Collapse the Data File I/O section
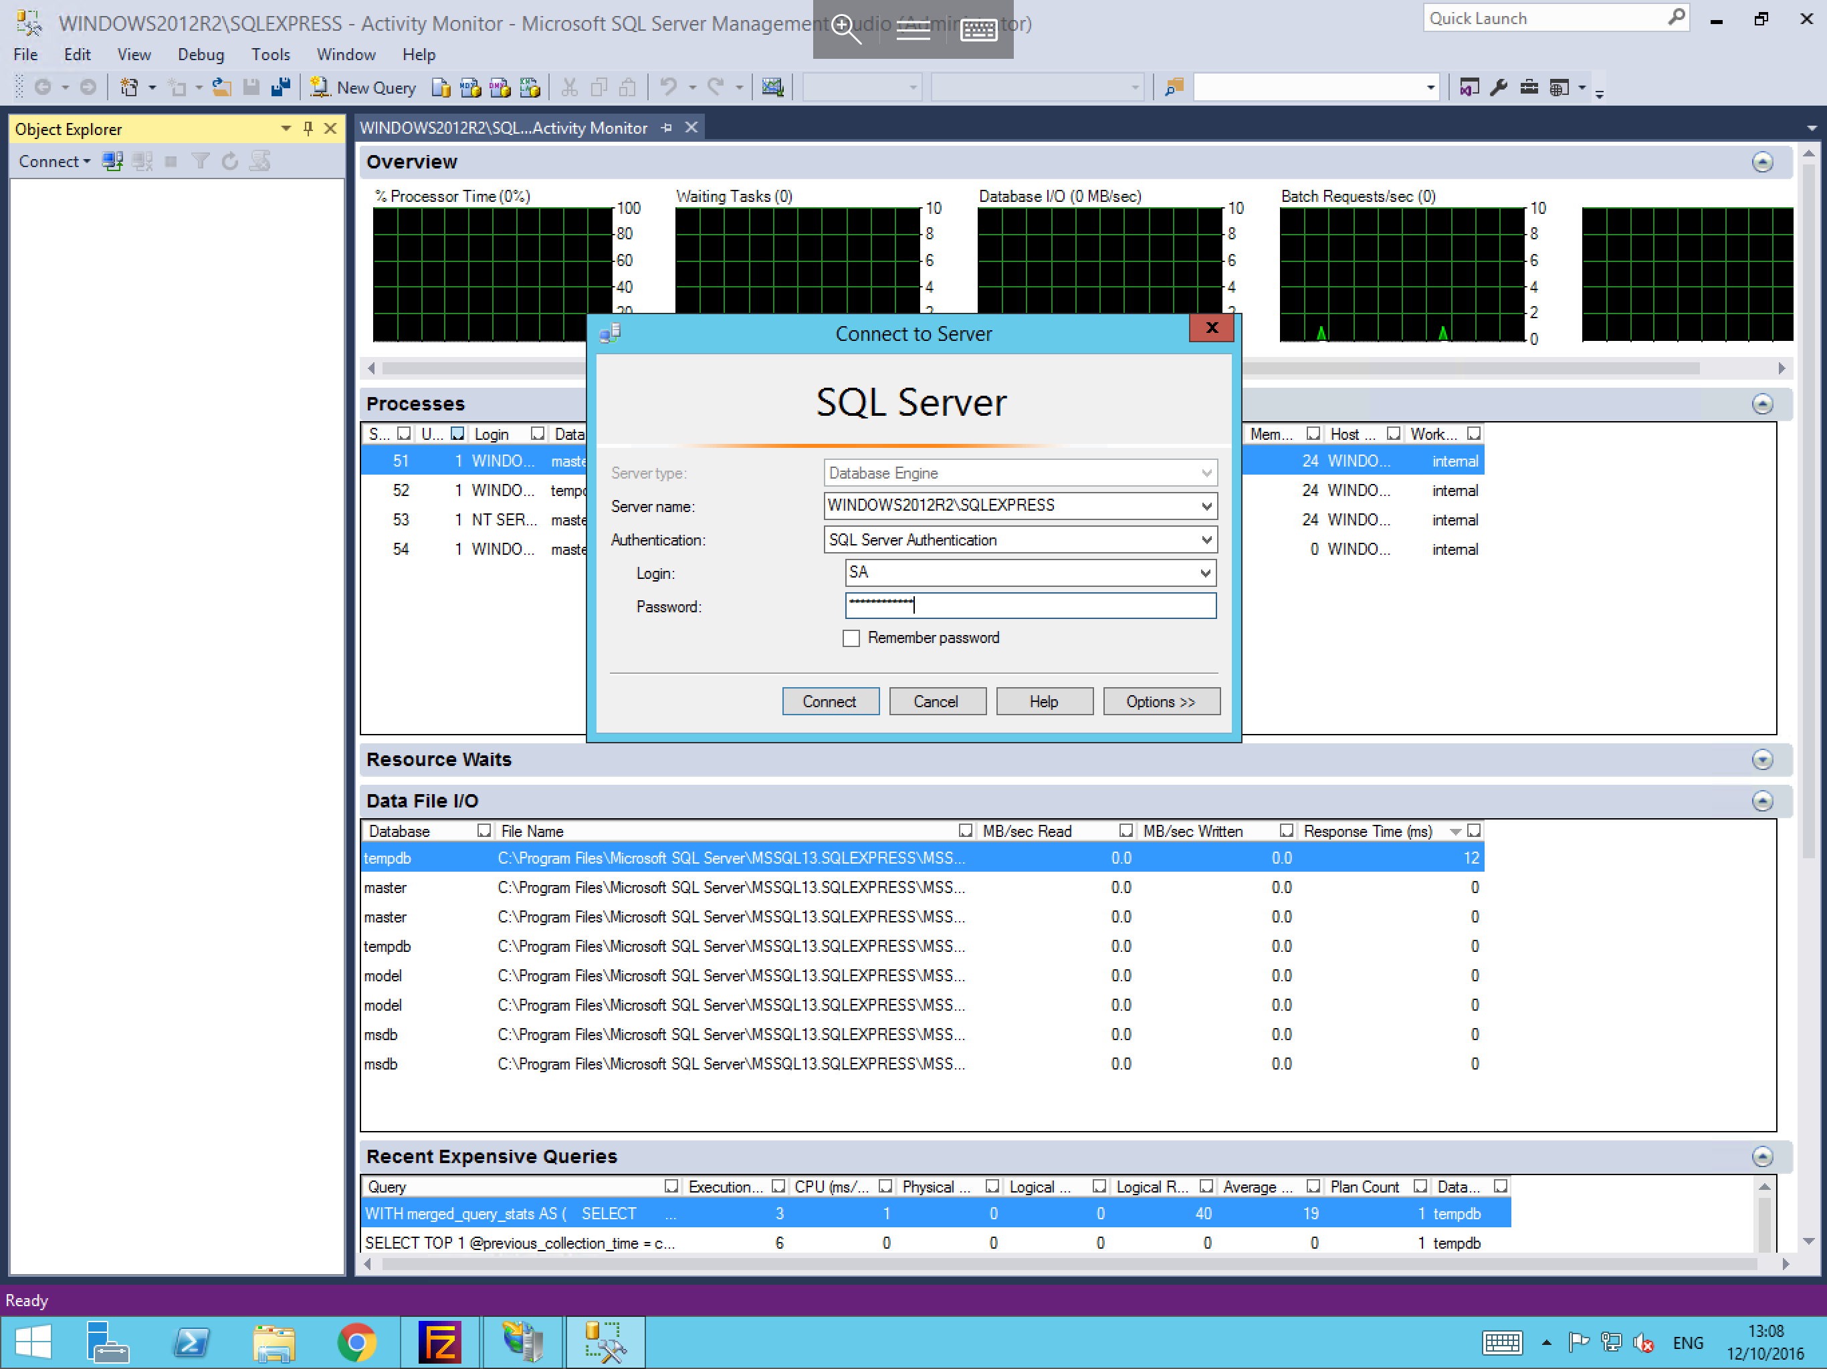The image size is (1827, 1369). click(1763, 801)
